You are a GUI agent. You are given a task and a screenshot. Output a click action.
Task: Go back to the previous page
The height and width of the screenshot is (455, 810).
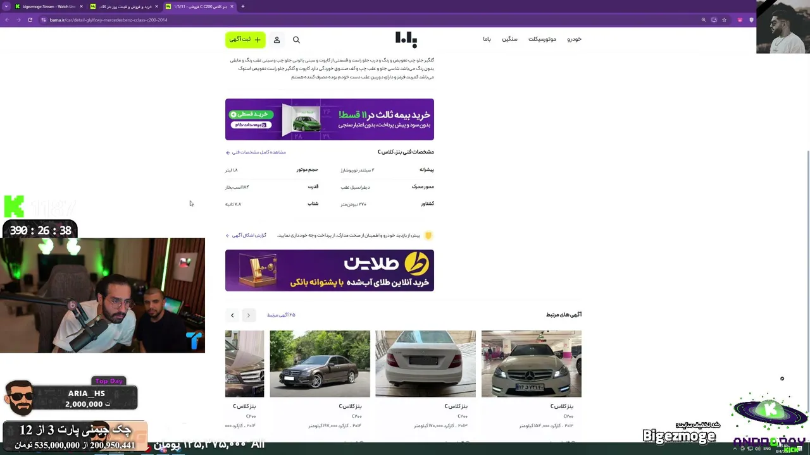tap(7, 20)
